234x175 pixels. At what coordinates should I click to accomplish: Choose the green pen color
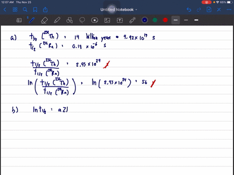[155, 20]
